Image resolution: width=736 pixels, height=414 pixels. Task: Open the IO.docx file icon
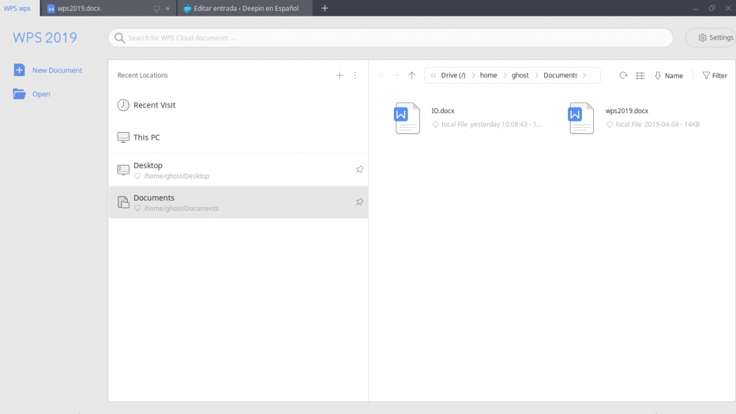click(407, 118)
